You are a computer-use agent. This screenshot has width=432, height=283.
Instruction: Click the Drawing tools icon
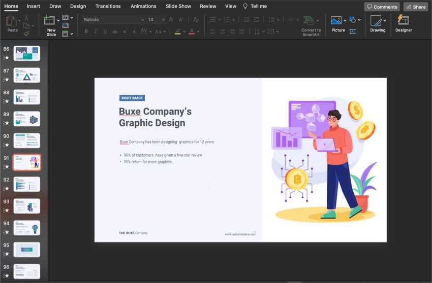(x=376, y=21)
